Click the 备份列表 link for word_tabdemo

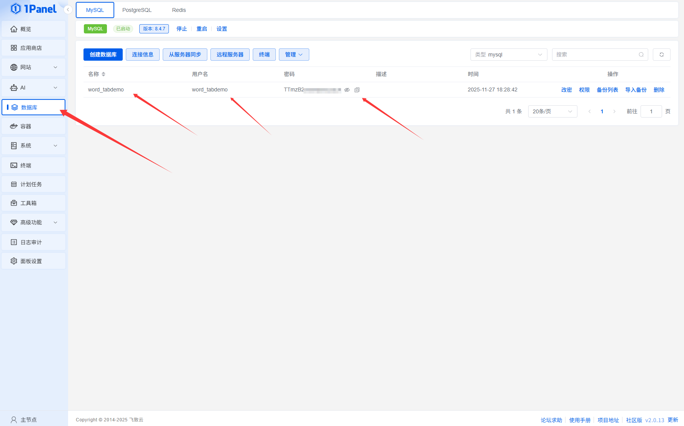[x=607, y=90]
